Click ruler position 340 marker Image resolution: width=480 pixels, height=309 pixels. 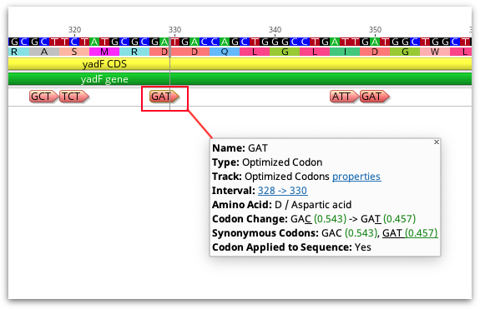(x=275, y=30)
